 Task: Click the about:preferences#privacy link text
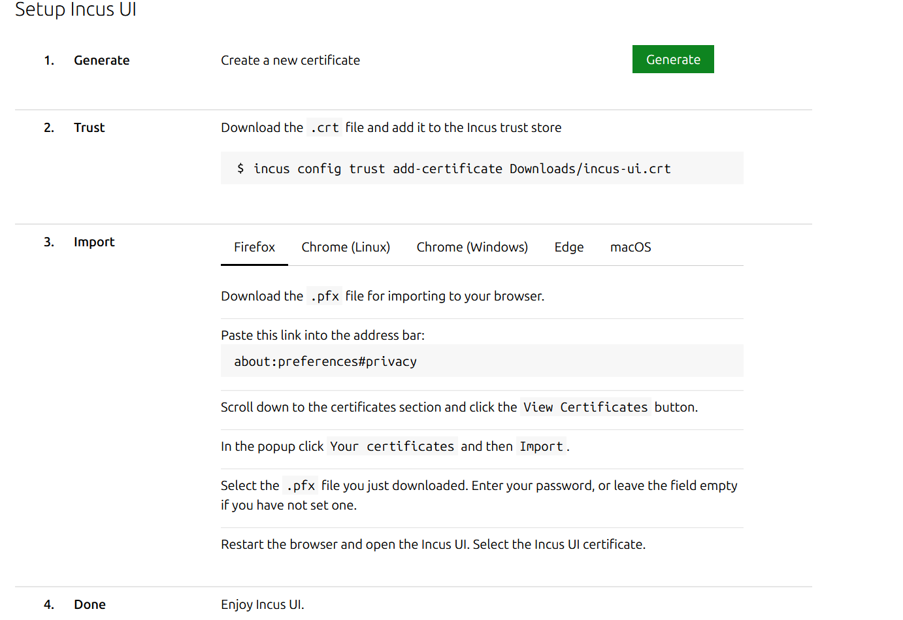coord(325,361)
